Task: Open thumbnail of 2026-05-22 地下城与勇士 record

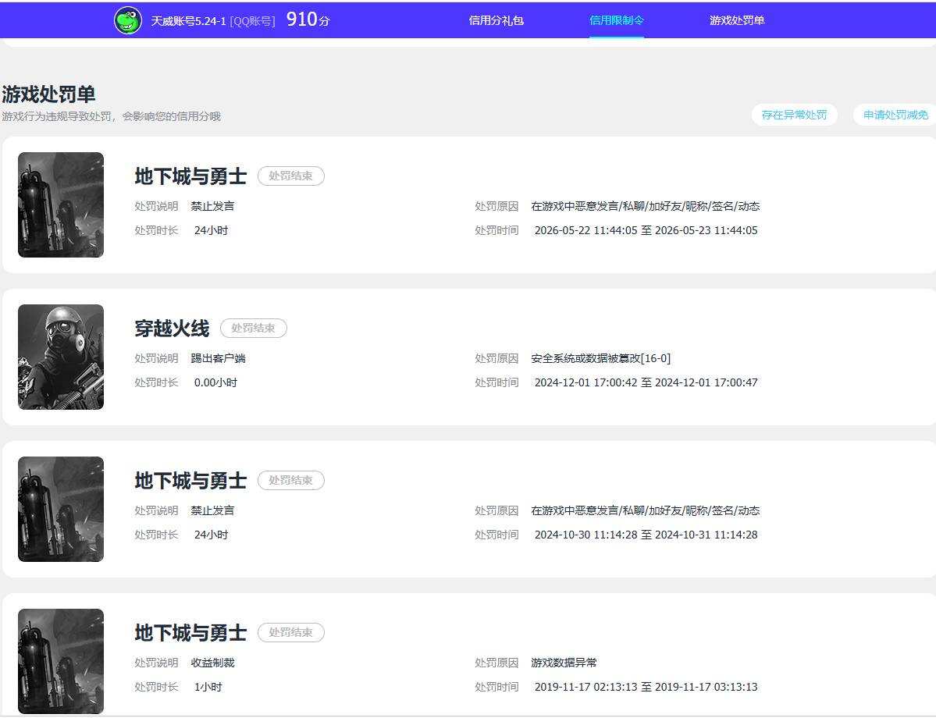Action: tap(61, 204)
